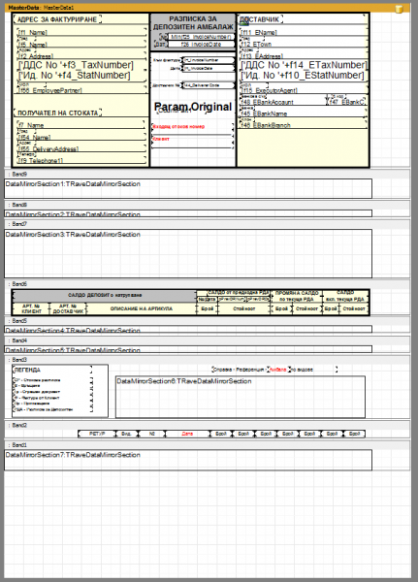Select the Band4 header
This screenshot has height=582, width=418.
point(208,340)
